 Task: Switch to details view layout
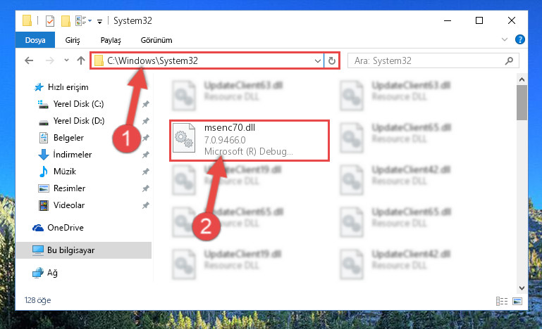[x=502, y=301]
